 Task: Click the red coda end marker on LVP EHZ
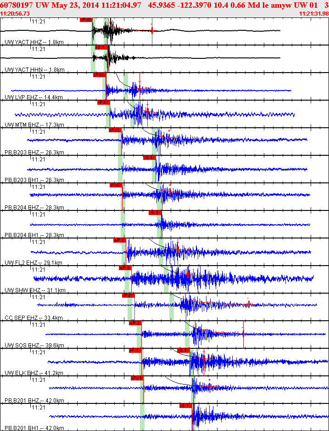(139, 87)
